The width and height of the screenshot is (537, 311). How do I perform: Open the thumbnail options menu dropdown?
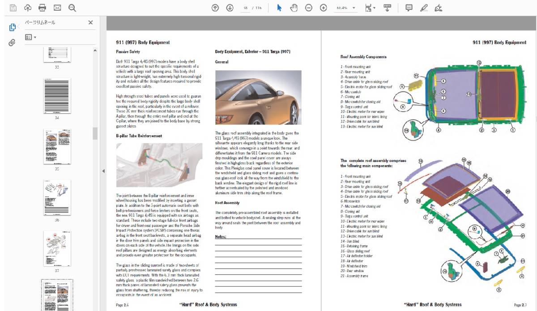[x=30, y=38]
